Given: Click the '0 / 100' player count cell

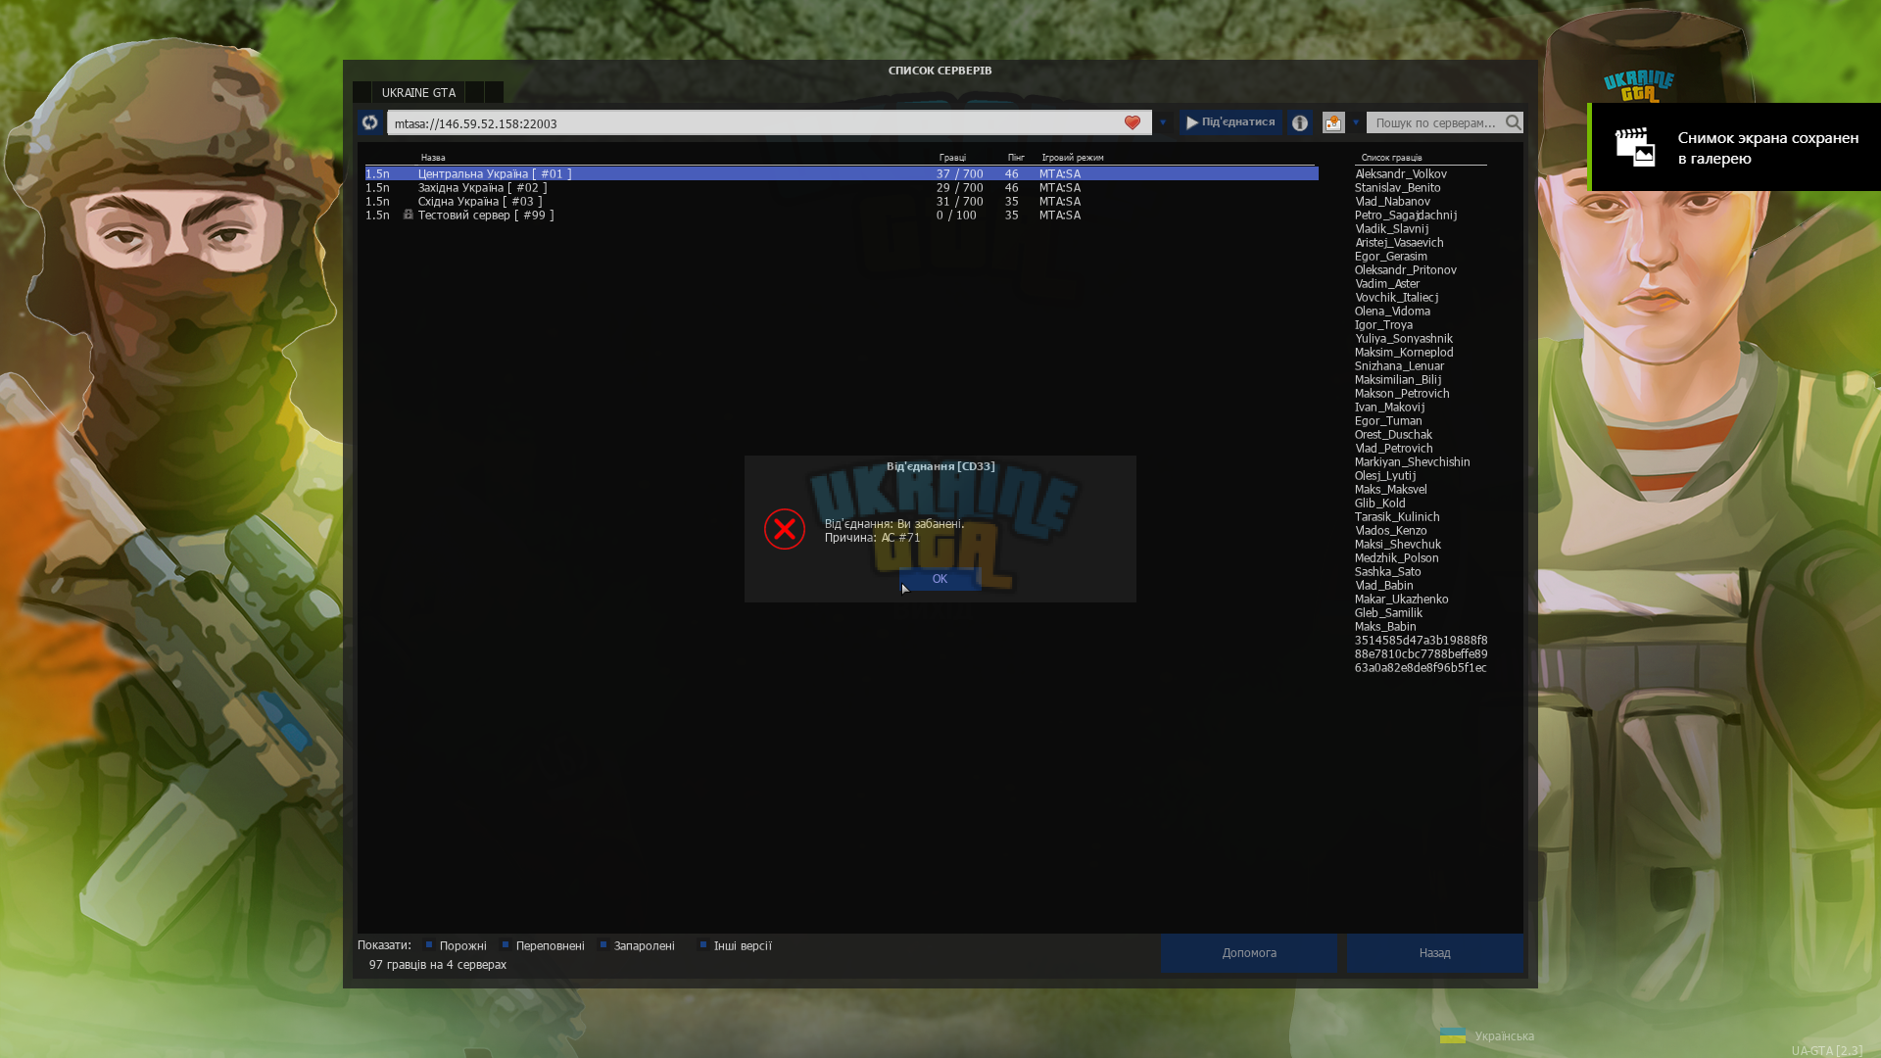Looking at the screenshot, I should (956, 215).
